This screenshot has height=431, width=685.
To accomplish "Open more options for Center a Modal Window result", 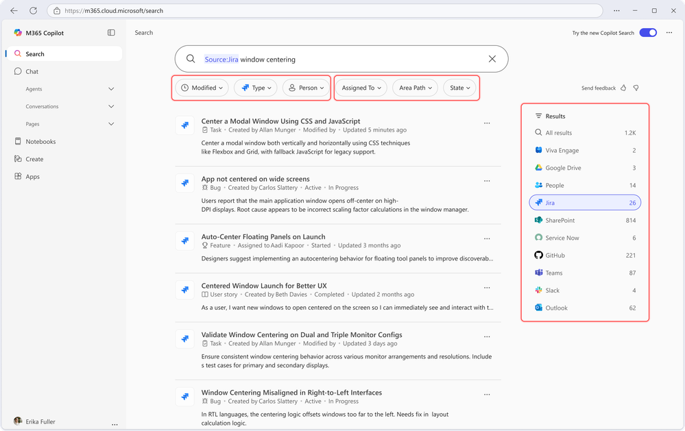I will point(487,123).
